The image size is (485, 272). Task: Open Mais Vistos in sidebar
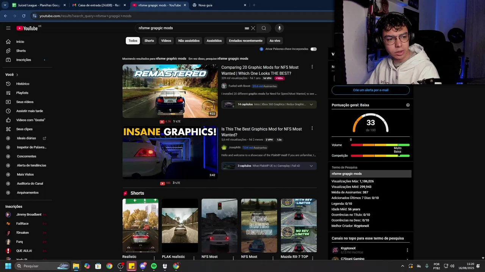click(25, 175)
